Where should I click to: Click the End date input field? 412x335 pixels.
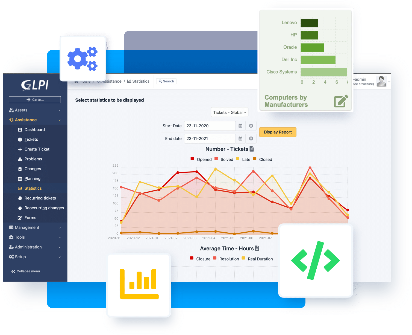210,138
